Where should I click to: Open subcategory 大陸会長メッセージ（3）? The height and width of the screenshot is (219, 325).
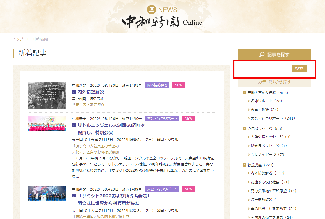[271, 137]
